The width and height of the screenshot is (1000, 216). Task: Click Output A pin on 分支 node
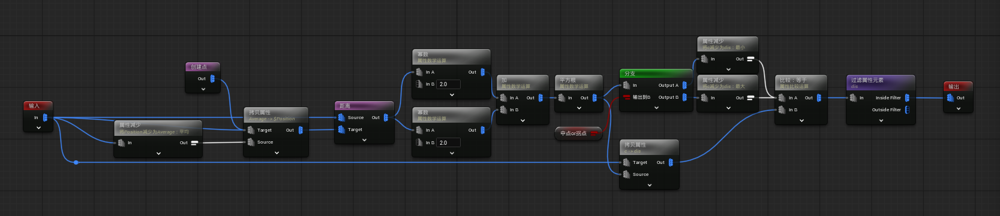(684, 85)
